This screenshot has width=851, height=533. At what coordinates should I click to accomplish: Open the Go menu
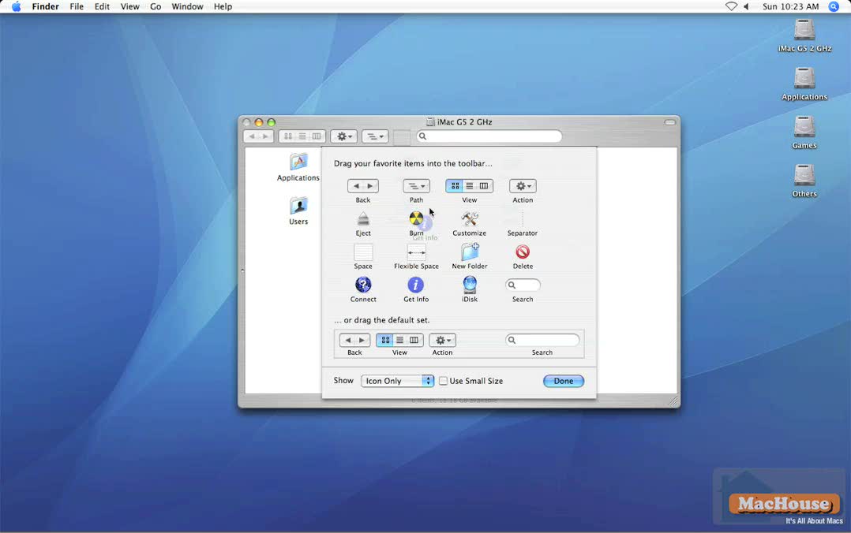tap(156, 6)
